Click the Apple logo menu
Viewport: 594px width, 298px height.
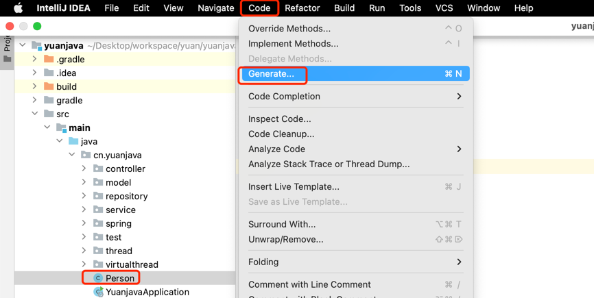pos(18,8)
